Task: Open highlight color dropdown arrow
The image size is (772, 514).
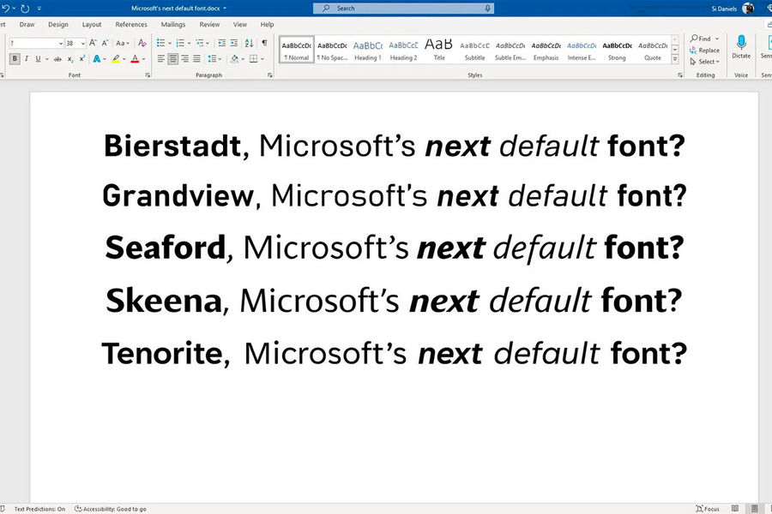Action: tap(124, 59)
